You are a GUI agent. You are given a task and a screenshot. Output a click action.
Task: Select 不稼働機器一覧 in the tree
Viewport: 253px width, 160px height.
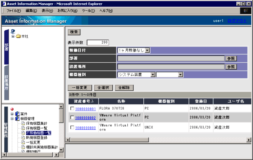(x=39, y=133)
